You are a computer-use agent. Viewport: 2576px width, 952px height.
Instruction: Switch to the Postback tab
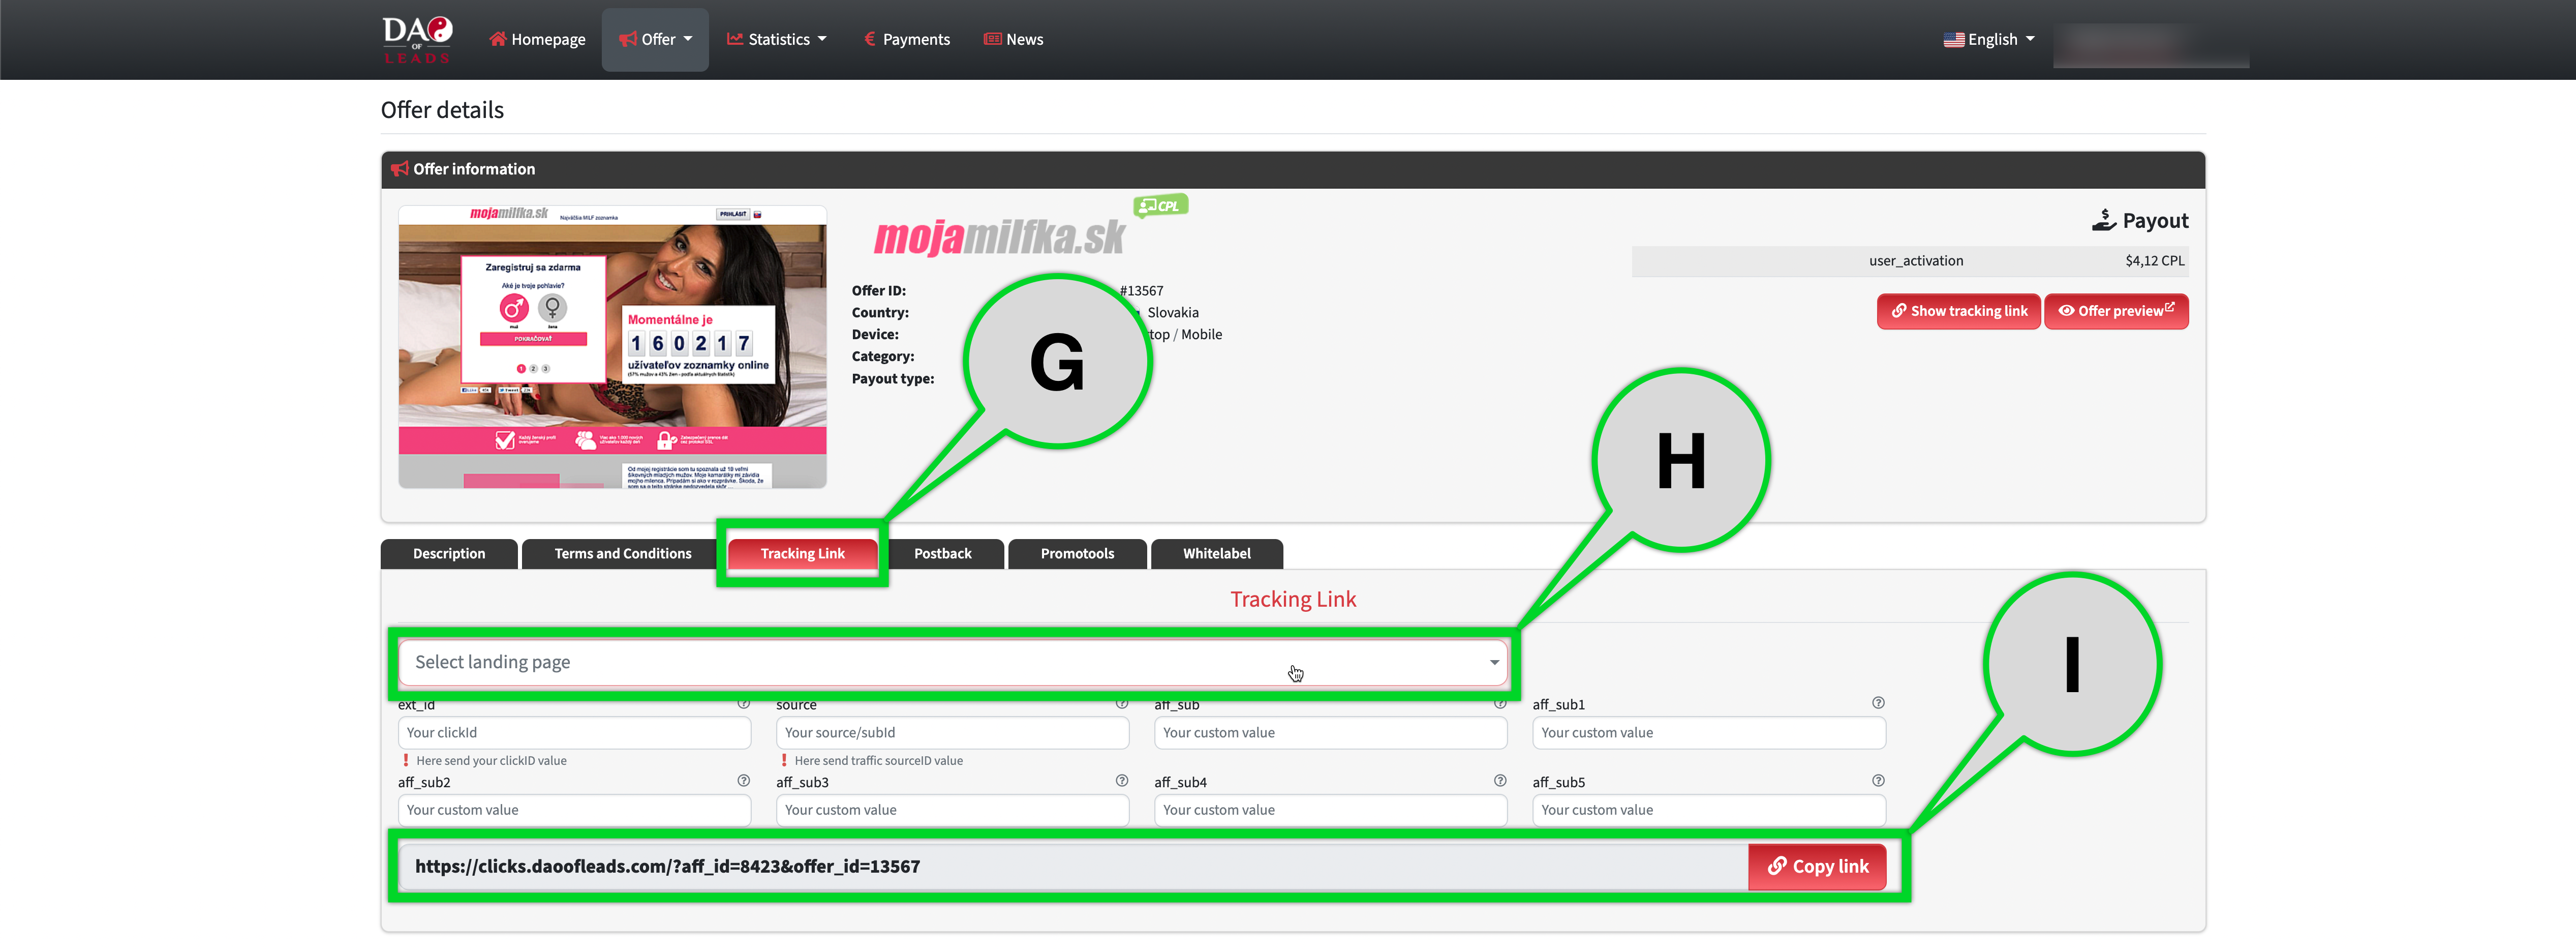tap(942, 554)
